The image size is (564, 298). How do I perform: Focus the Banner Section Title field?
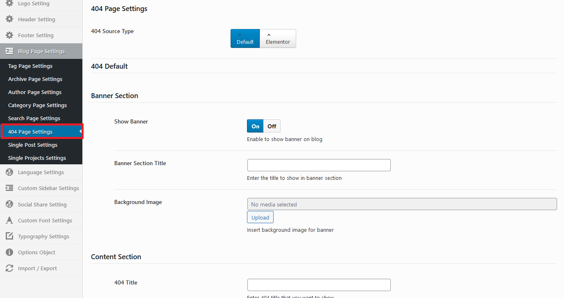click(x=319, y=165)
